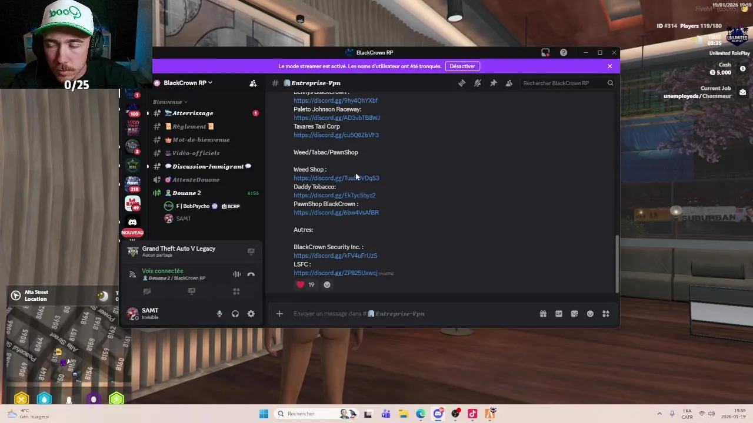This screenshot has width=753, height=423.
Task: Click the Désactiver streamer mode button
Action: 462,66
